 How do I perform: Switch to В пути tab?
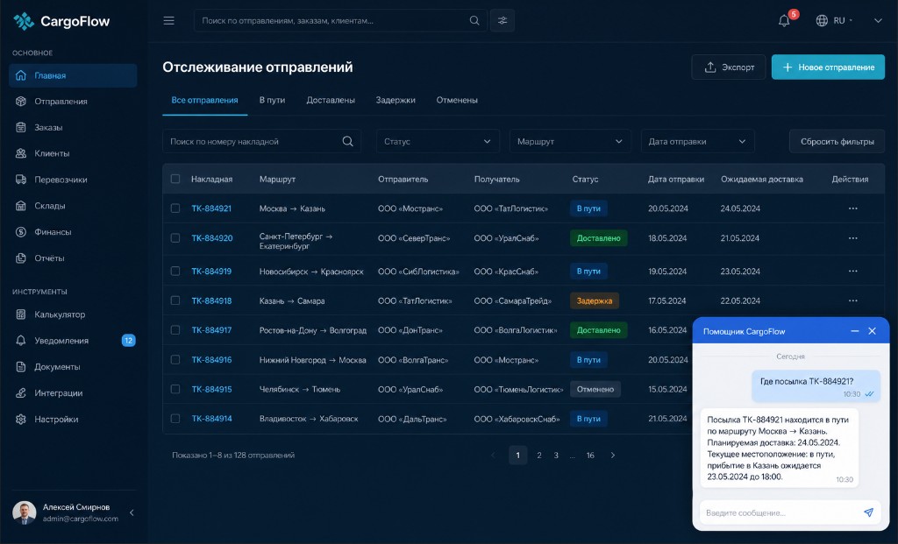pos(272,100)
